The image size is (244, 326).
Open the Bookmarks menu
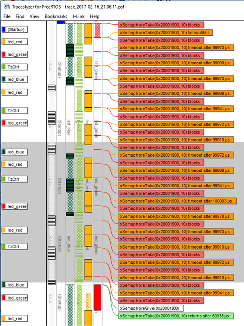(56, 16)
